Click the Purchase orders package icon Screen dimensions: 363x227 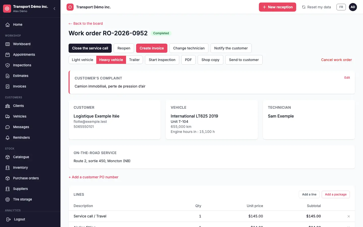[x=8, y=178]
